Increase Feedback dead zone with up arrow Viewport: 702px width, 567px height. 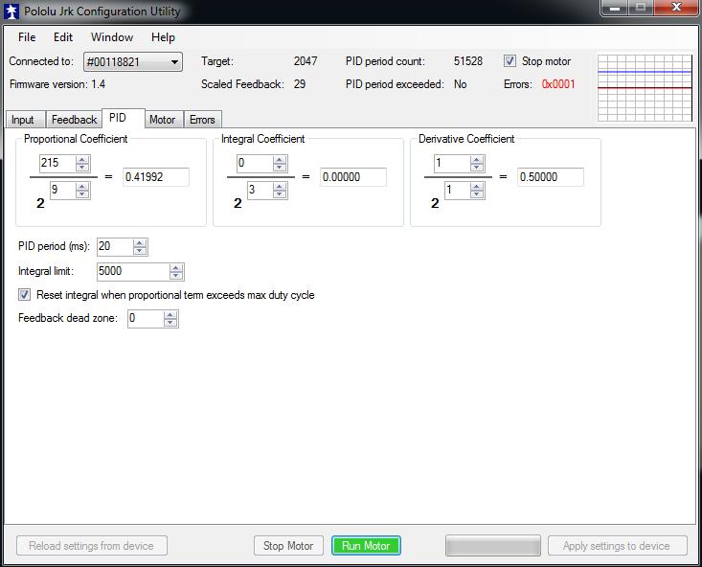[170, 315]
